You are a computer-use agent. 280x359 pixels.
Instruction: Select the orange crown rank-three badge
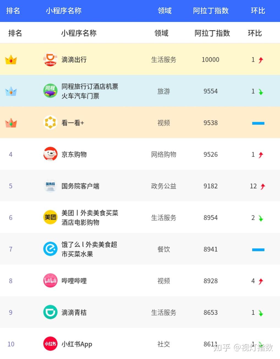(x=11, y=123)
